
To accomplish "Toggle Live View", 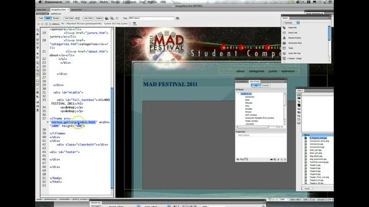I will pos(88,18).
